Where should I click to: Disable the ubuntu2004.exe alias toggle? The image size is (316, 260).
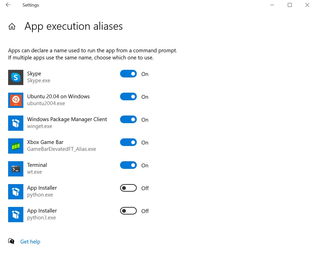[x=128, y=96]
